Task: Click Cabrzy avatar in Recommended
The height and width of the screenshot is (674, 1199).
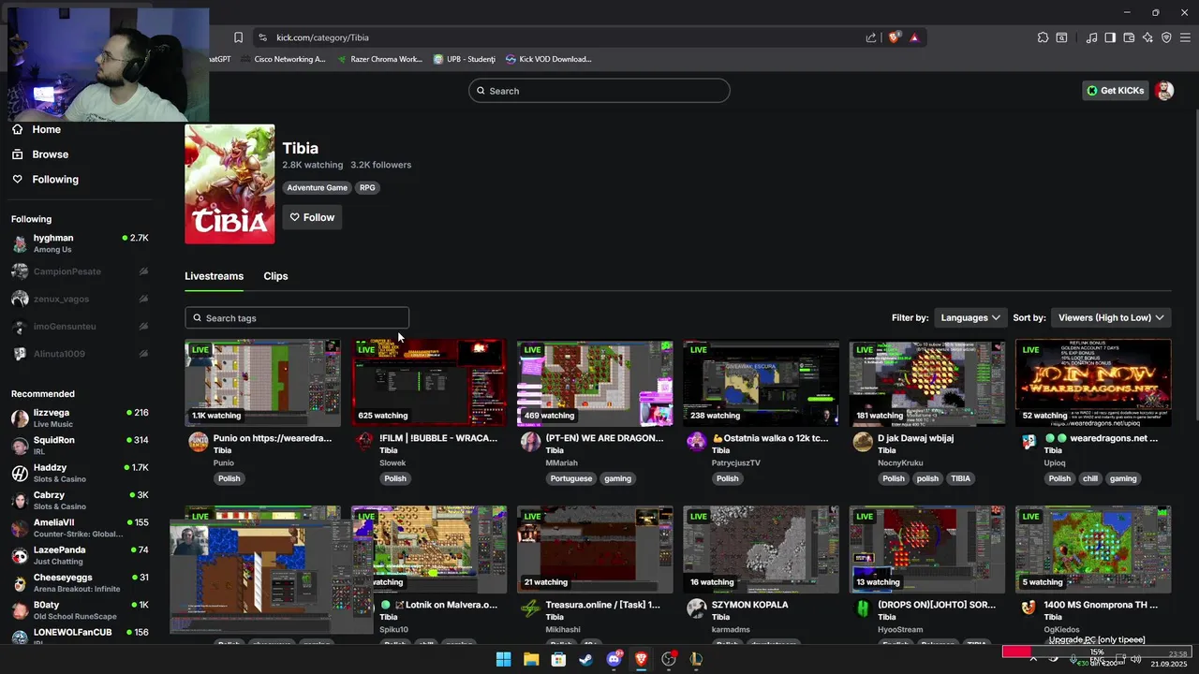Action: [20, 501]
